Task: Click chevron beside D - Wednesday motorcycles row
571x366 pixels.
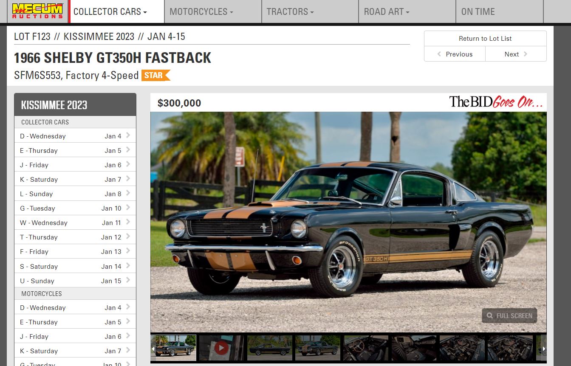Action: 128,307
